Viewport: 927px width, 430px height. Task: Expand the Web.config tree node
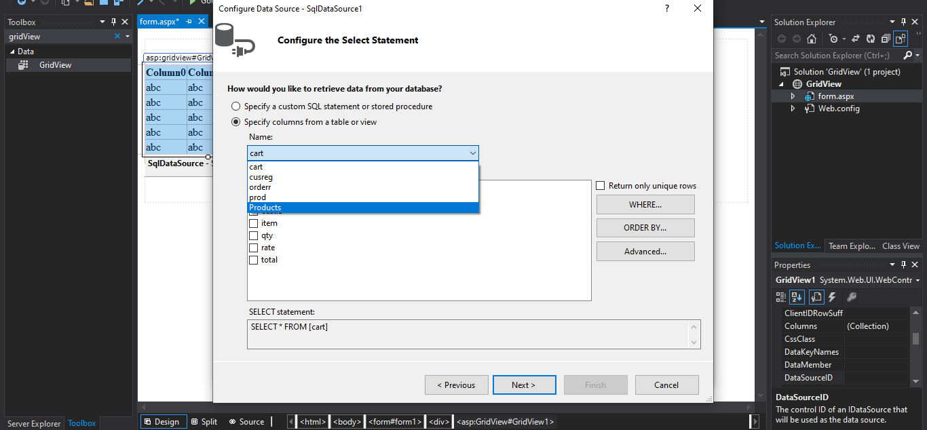793,109
